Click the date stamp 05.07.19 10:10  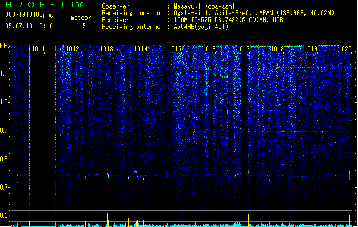29,26
